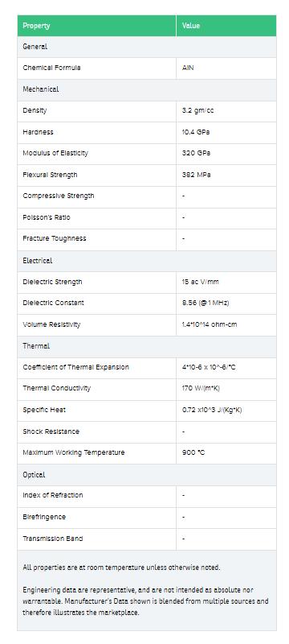Screen dimensions: 289x644
Task: Select the Hardness property label
Action: pos(38,132)
